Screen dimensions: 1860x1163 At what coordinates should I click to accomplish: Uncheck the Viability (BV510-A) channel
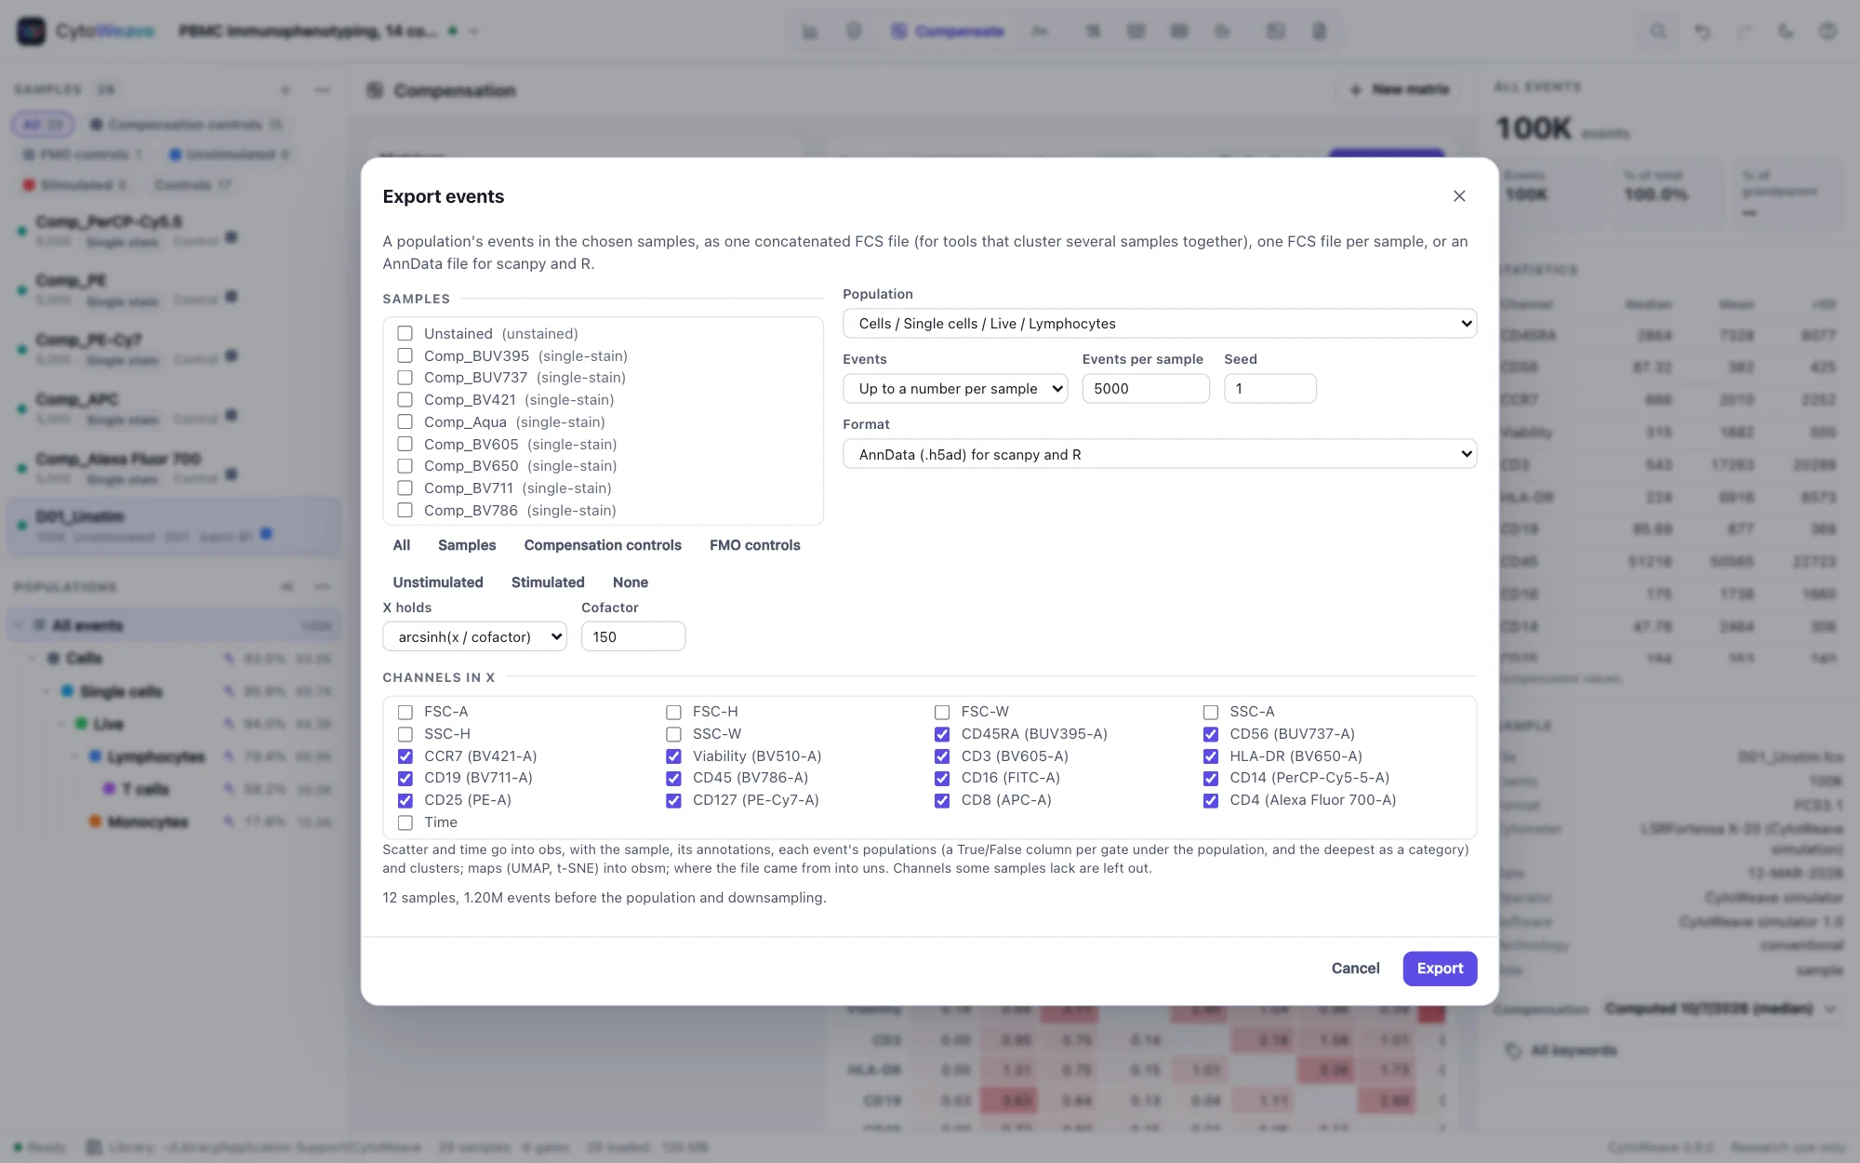point(673,756)
